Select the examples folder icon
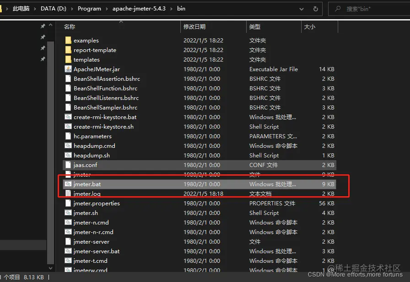 [x=68, y=41]
